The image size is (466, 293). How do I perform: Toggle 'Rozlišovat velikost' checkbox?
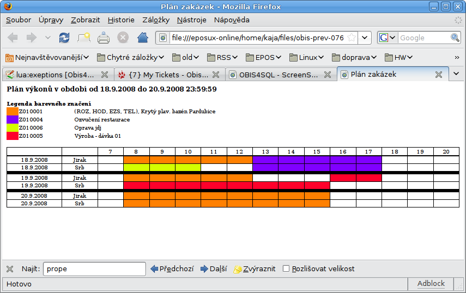(x=286, y=269)
